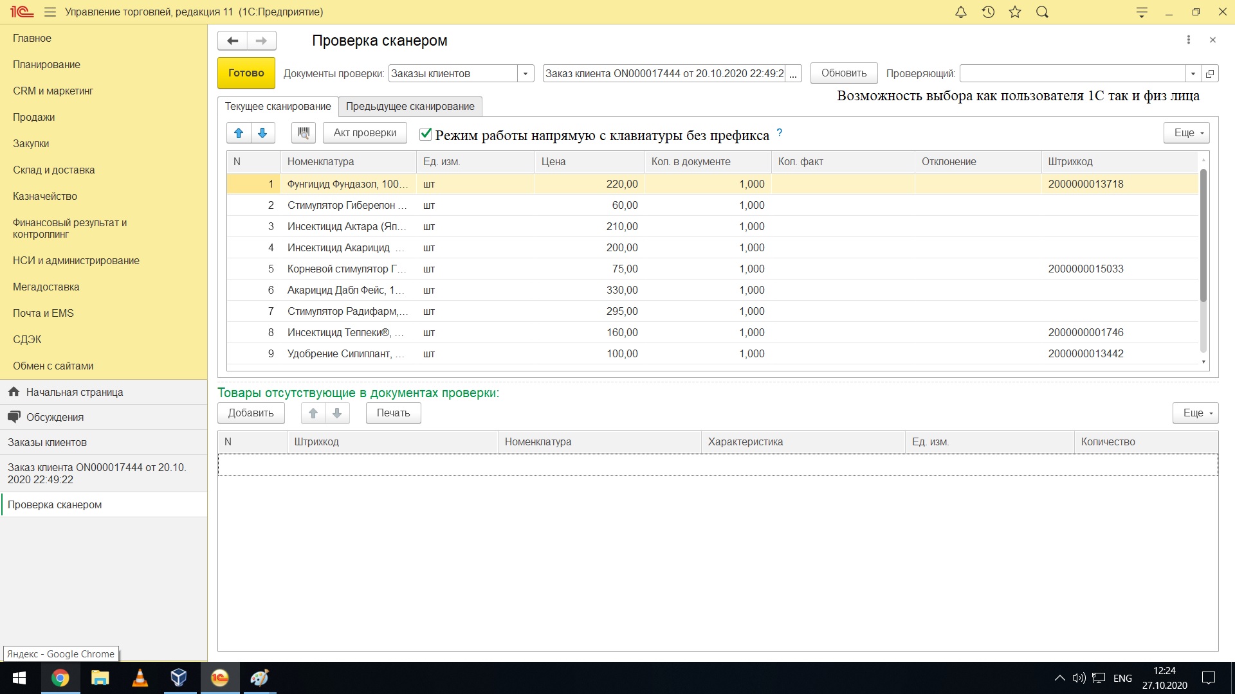Click the Акт проверки button

pyautogui.click(x=365, y=133)
